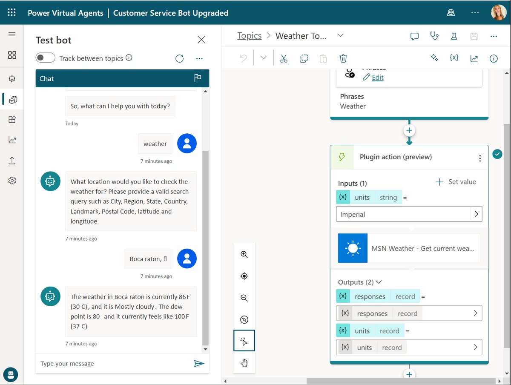The width and height of the screenshot is (511, 385).
Task: Open the user profile avatar
Action: (x=499, y=13)
